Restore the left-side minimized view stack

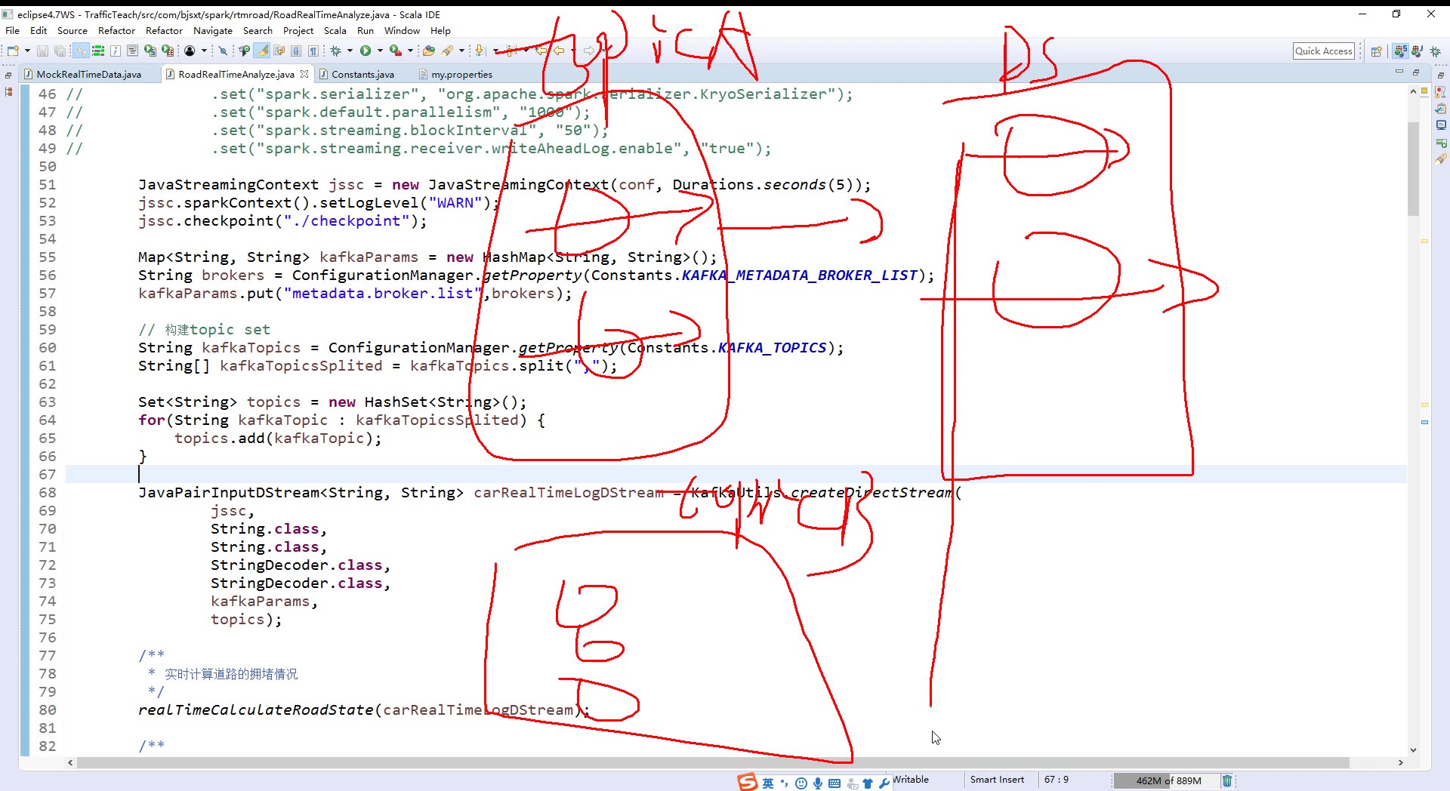[8, 75]
